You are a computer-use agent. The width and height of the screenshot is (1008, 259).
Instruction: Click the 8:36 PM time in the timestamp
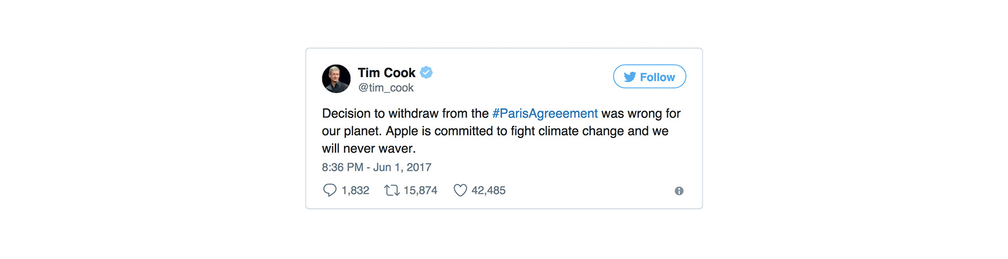342,167
